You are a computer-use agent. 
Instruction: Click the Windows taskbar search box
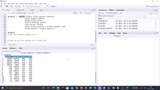23,88
